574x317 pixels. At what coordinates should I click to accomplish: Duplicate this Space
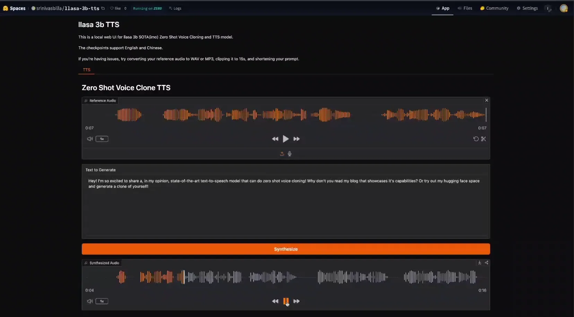103,8
